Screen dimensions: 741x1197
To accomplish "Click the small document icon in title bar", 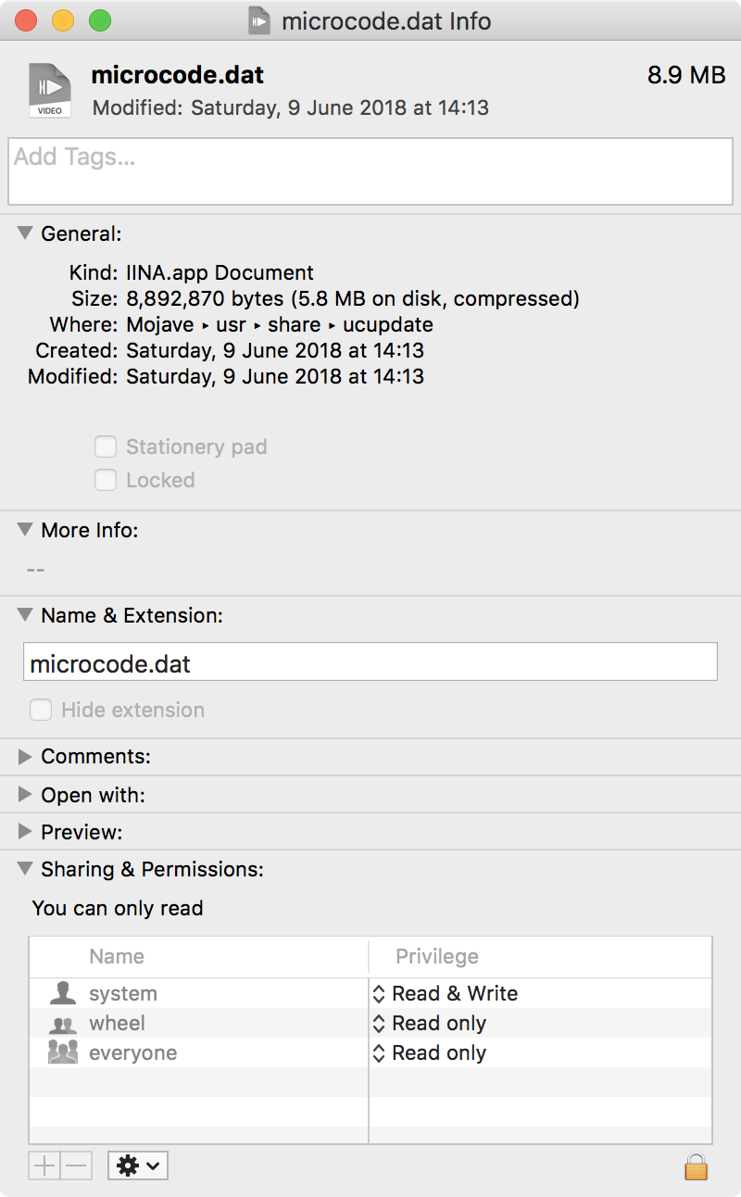I will click(259, 20).
